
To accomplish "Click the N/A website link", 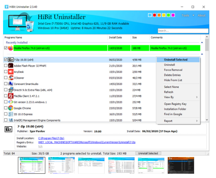I will tap(40, 146).
